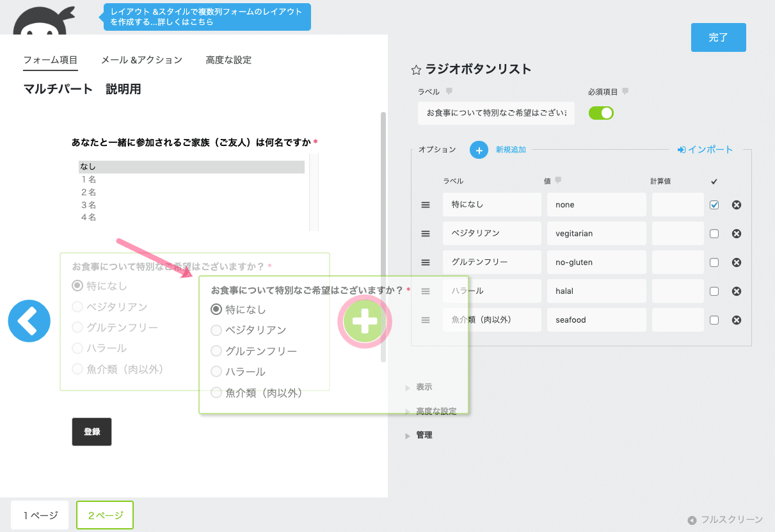Click the 完了 done button
Image resolution: width=775 pixels, height=532 pixels.
[718, 37]
